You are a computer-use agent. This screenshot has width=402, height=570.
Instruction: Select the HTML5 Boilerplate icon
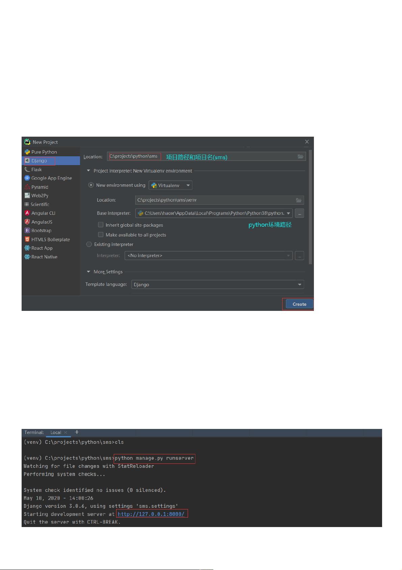[x=27, y=239]
